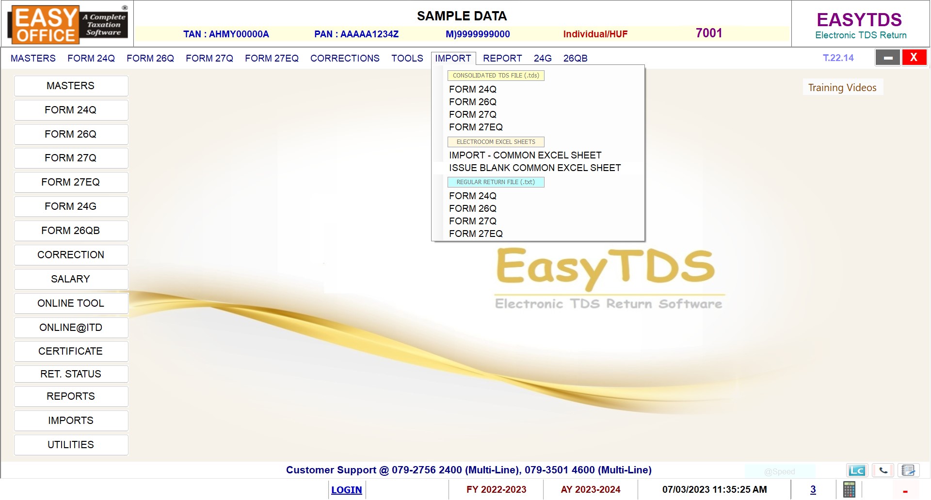Click the red dash status indicator

[905, 492]
